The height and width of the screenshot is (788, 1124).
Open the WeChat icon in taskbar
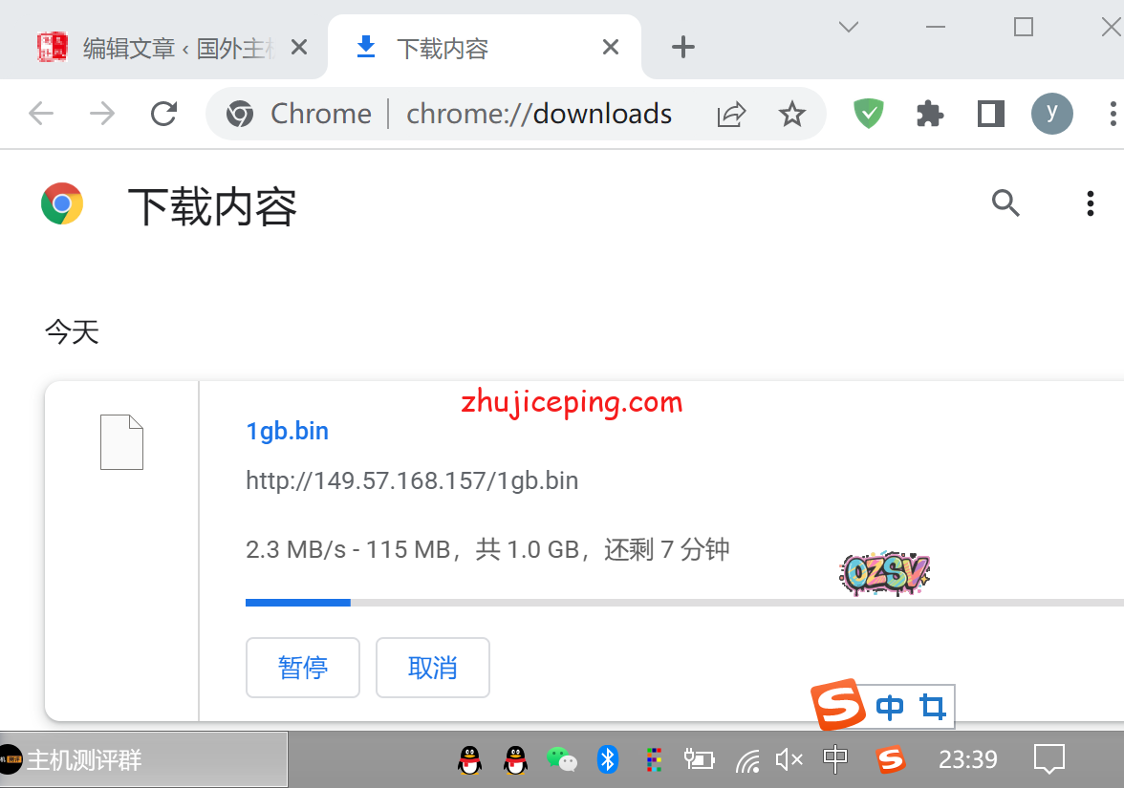tap(561, 760)
